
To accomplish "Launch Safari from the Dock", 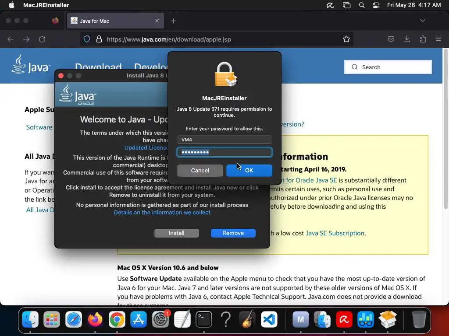I will pyautogui.click(x=74, y=319).
